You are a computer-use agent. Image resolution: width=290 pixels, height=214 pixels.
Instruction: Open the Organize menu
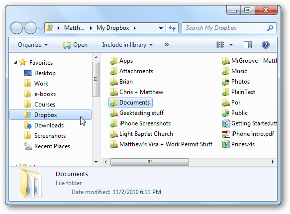pyautogui.click(x=33, y=45)
